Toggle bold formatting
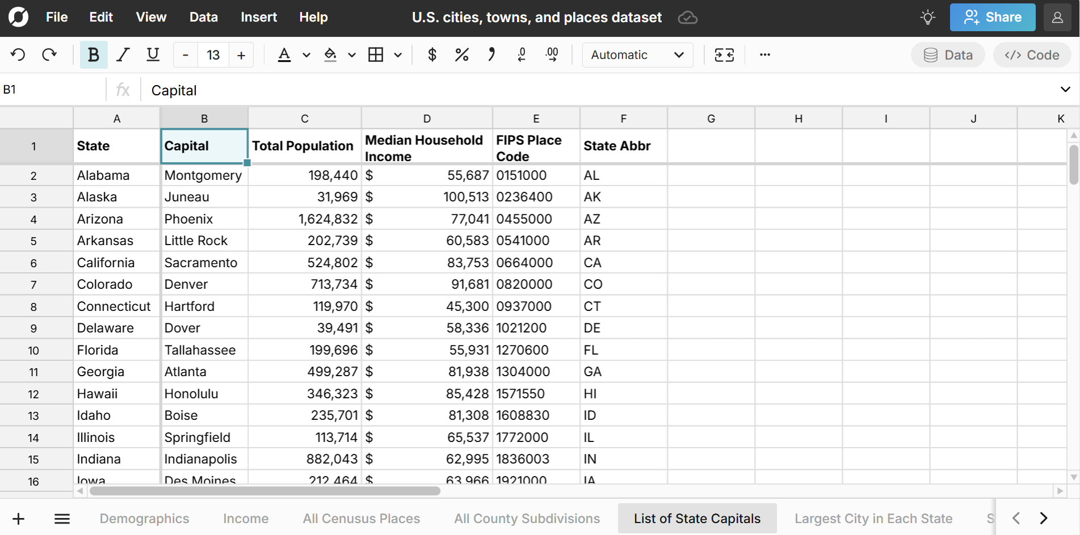Viewport: 1080px width, 535px height. (94, 54)
